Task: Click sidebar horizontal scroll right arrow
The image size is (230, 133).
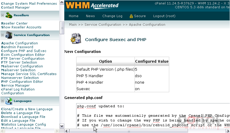Action: click(x=57, y=131)
